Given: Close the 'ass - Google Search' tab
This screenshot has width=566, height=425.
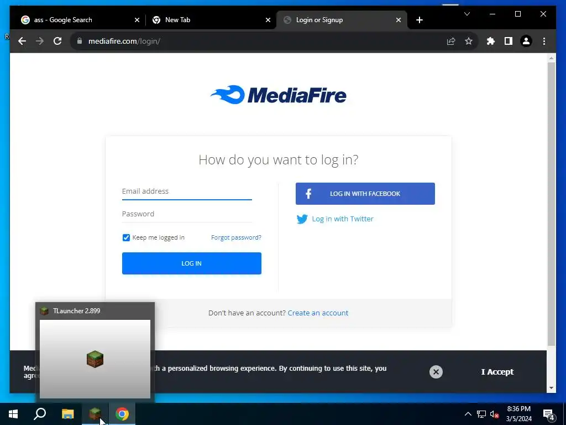Looking at the screenshot, I should 137,20.
